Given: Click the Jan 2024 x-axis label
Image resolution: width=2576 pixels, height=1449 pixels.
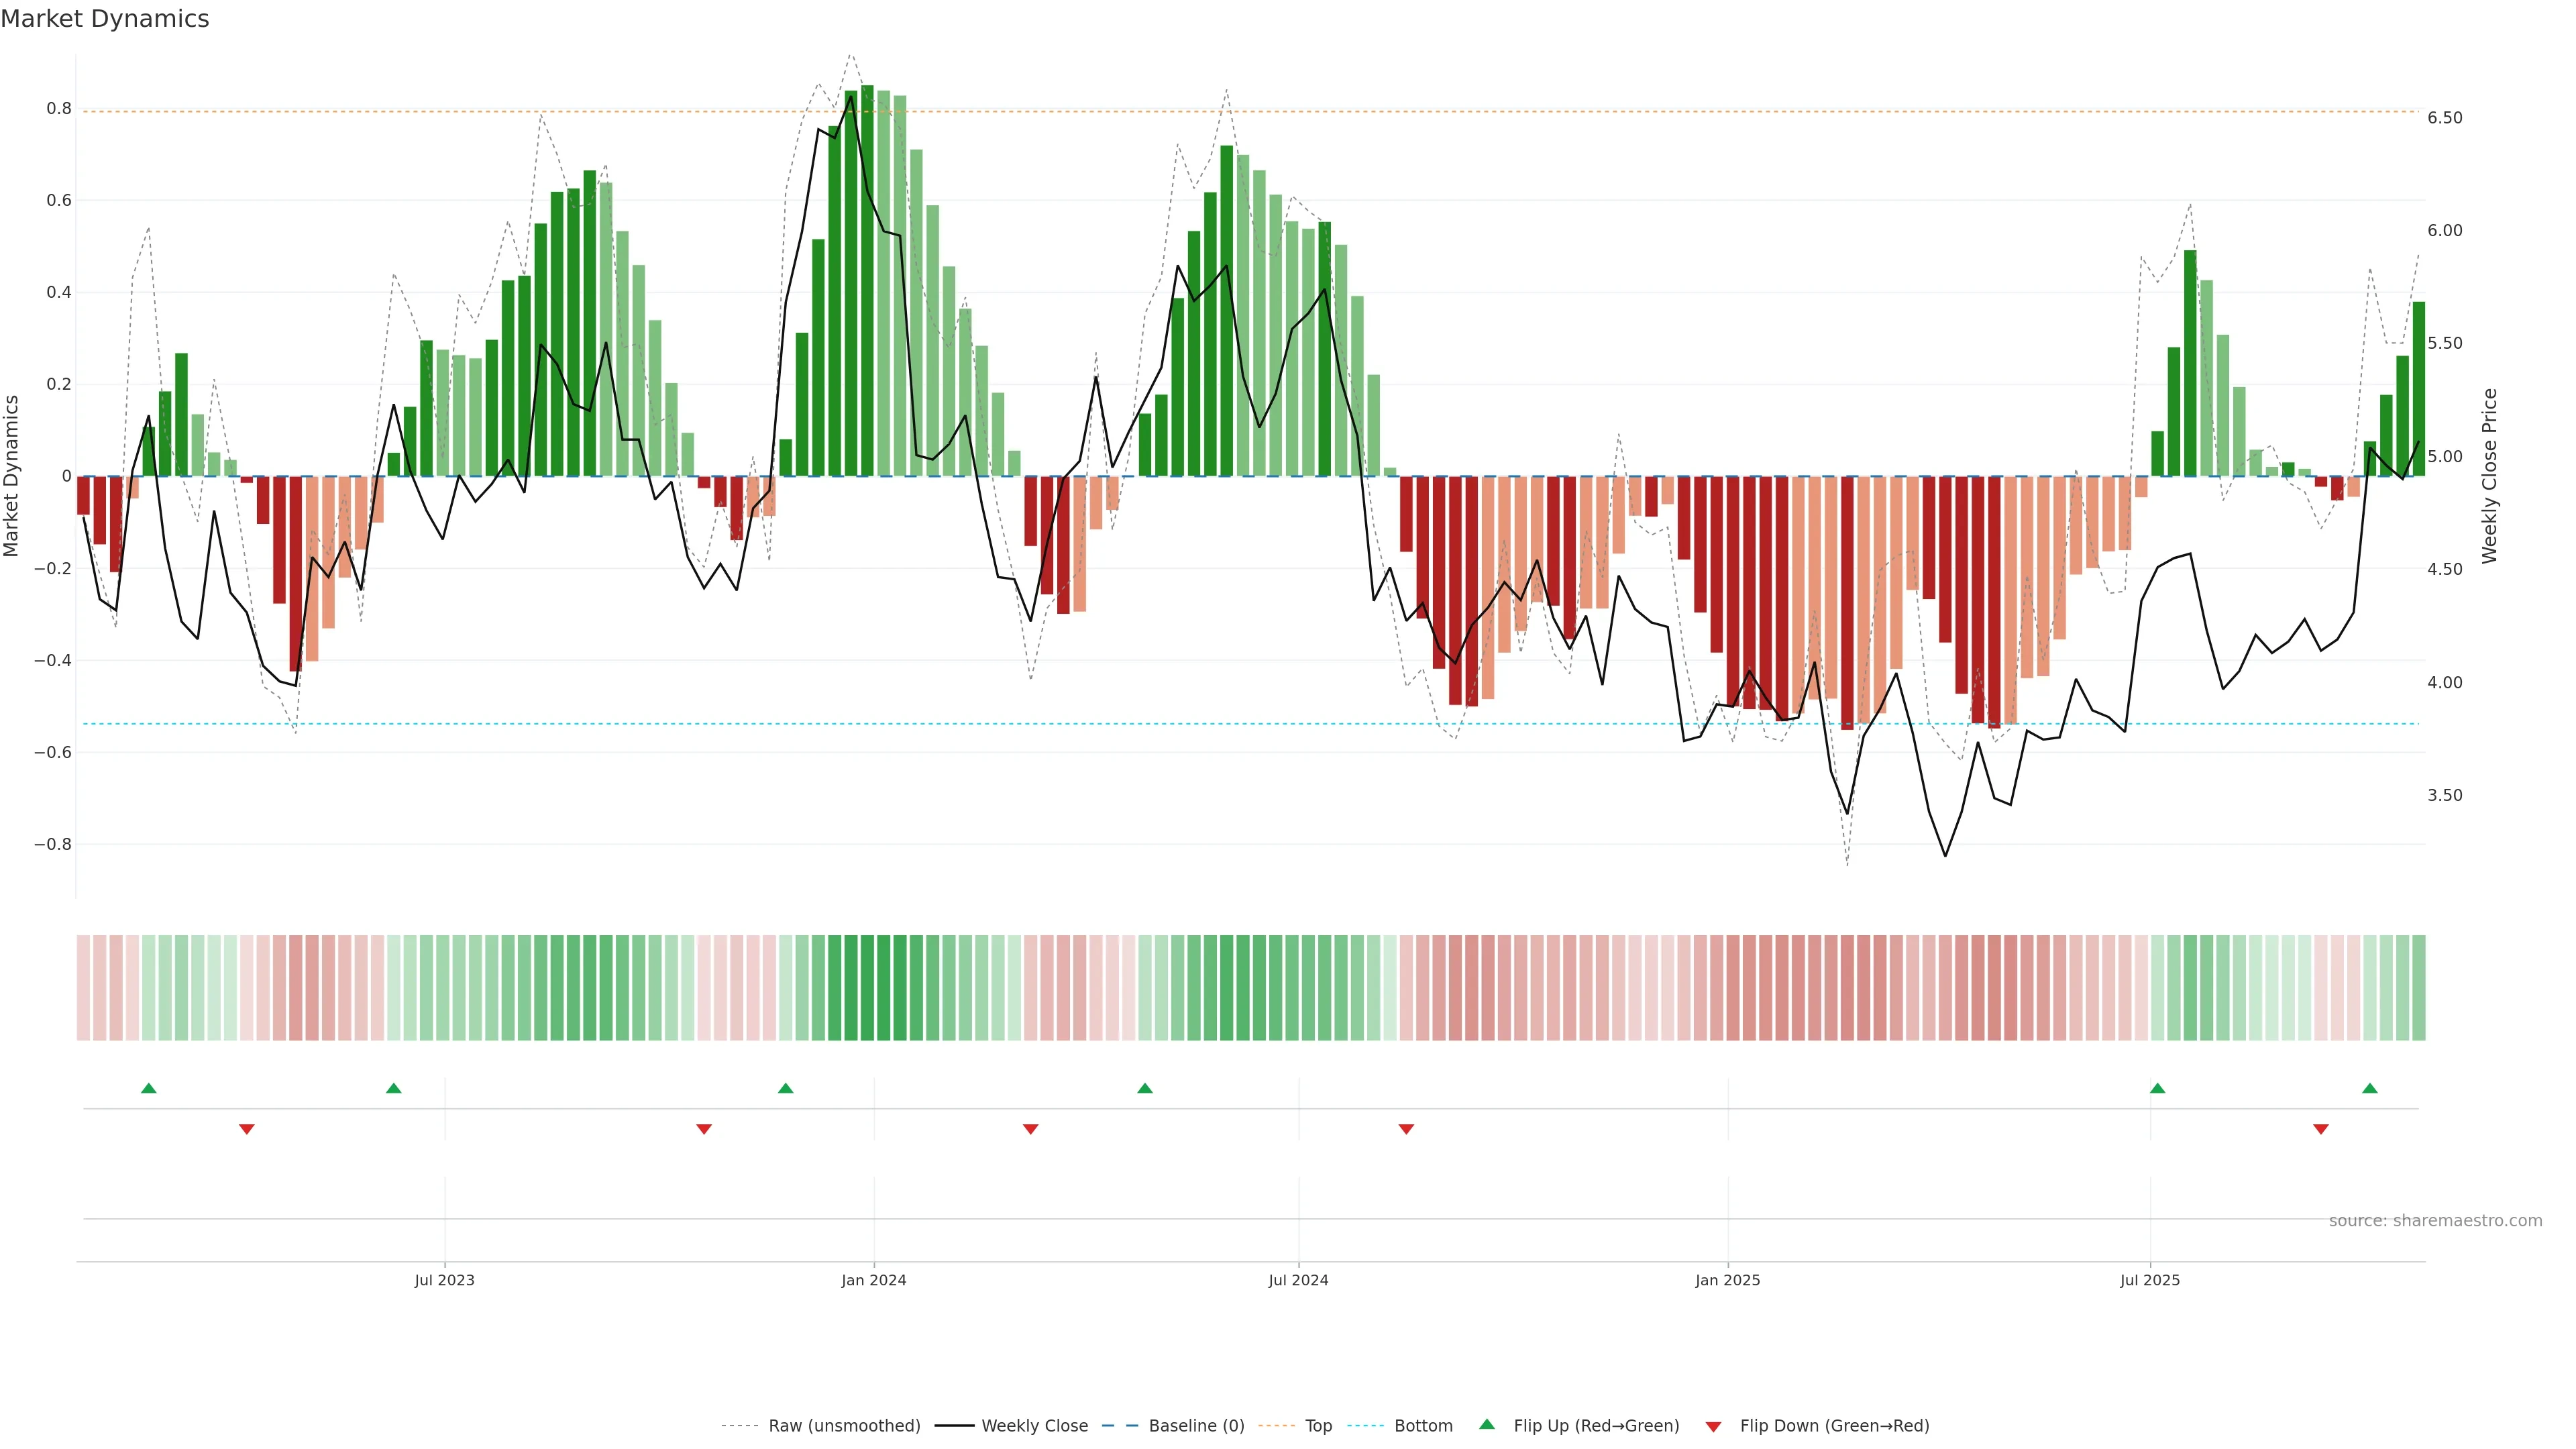Looking at the screenshot, I should pyautogui.click(x=873, y=1280).
